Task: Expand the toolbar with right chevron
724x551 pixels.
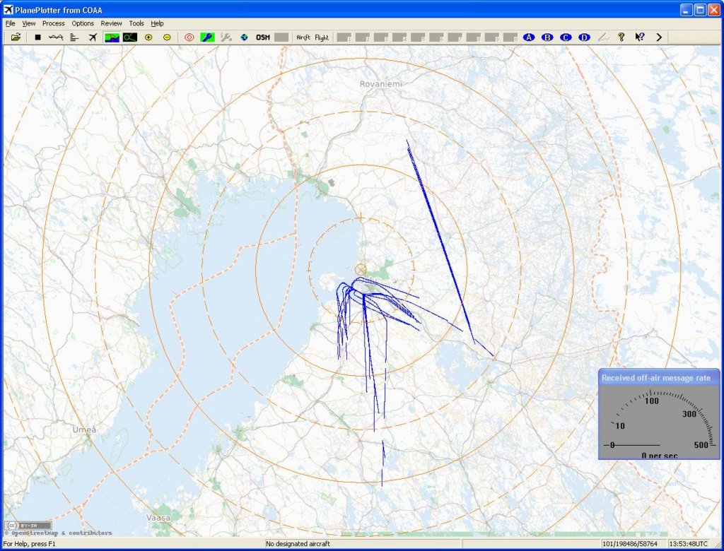Action: coord(659,37)
